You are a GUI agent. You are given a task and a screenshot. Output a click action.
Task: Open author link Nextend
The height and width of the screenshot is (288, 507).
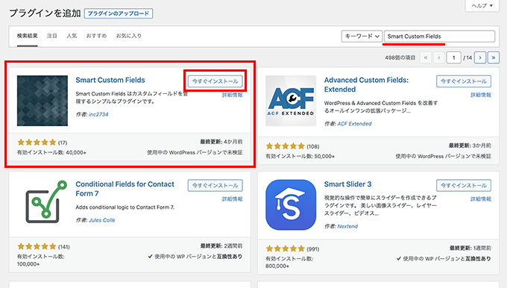[347, 226]
